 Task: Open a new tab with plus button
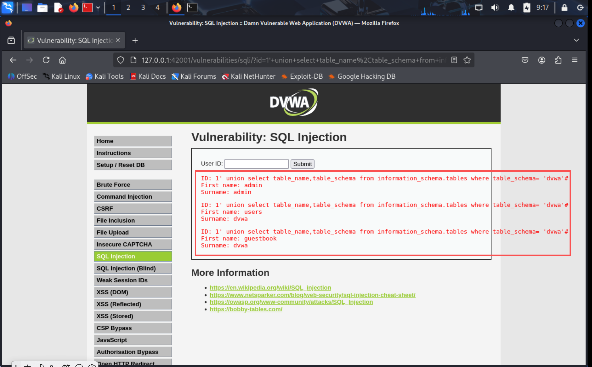tap(135, 41)
